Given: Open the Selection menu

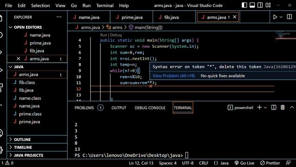Looking at the screenshot, I should (x=40, y=6).
